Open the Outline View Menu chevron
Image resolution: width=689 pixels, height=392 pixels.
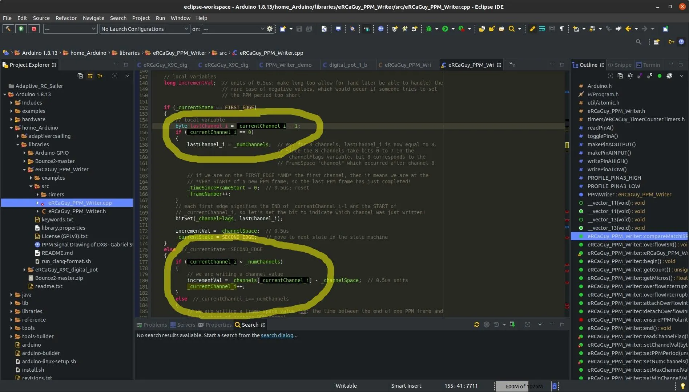(x=682, y=76)
